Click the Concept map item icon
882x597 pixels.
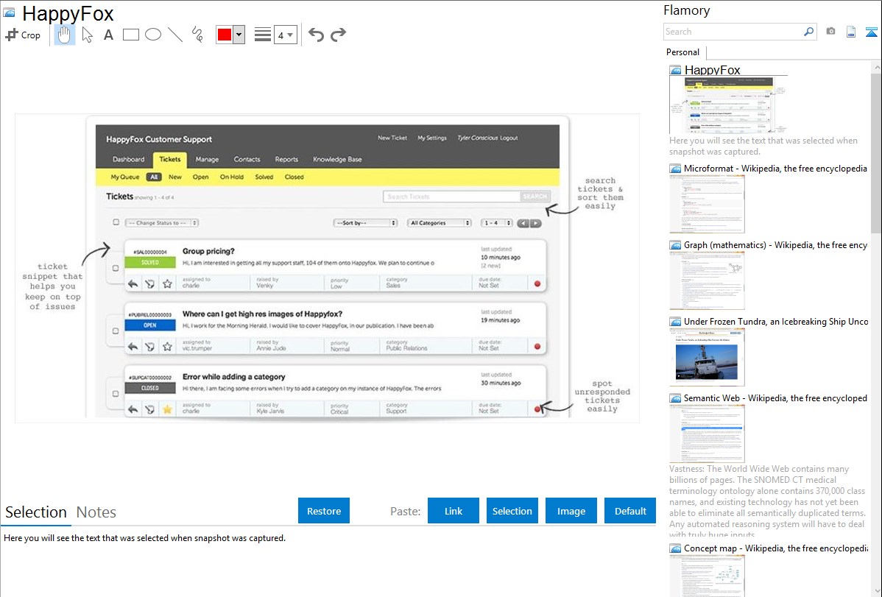tap(675, 548)
